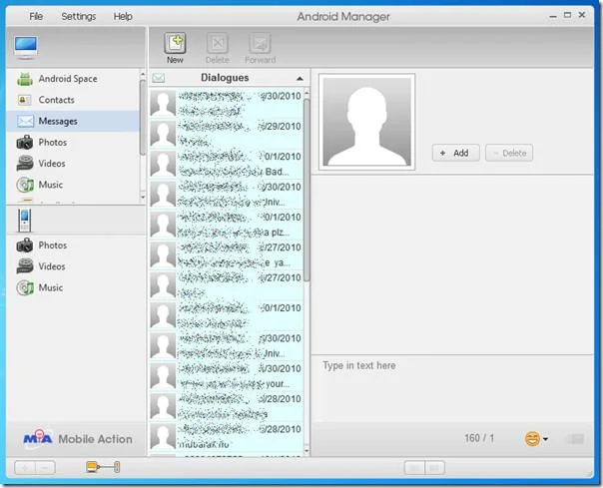The width and height of the screenshot is (603, 488).
Task: Select the first dialogue dated 9/30/2010
Action: coord(226,103)
